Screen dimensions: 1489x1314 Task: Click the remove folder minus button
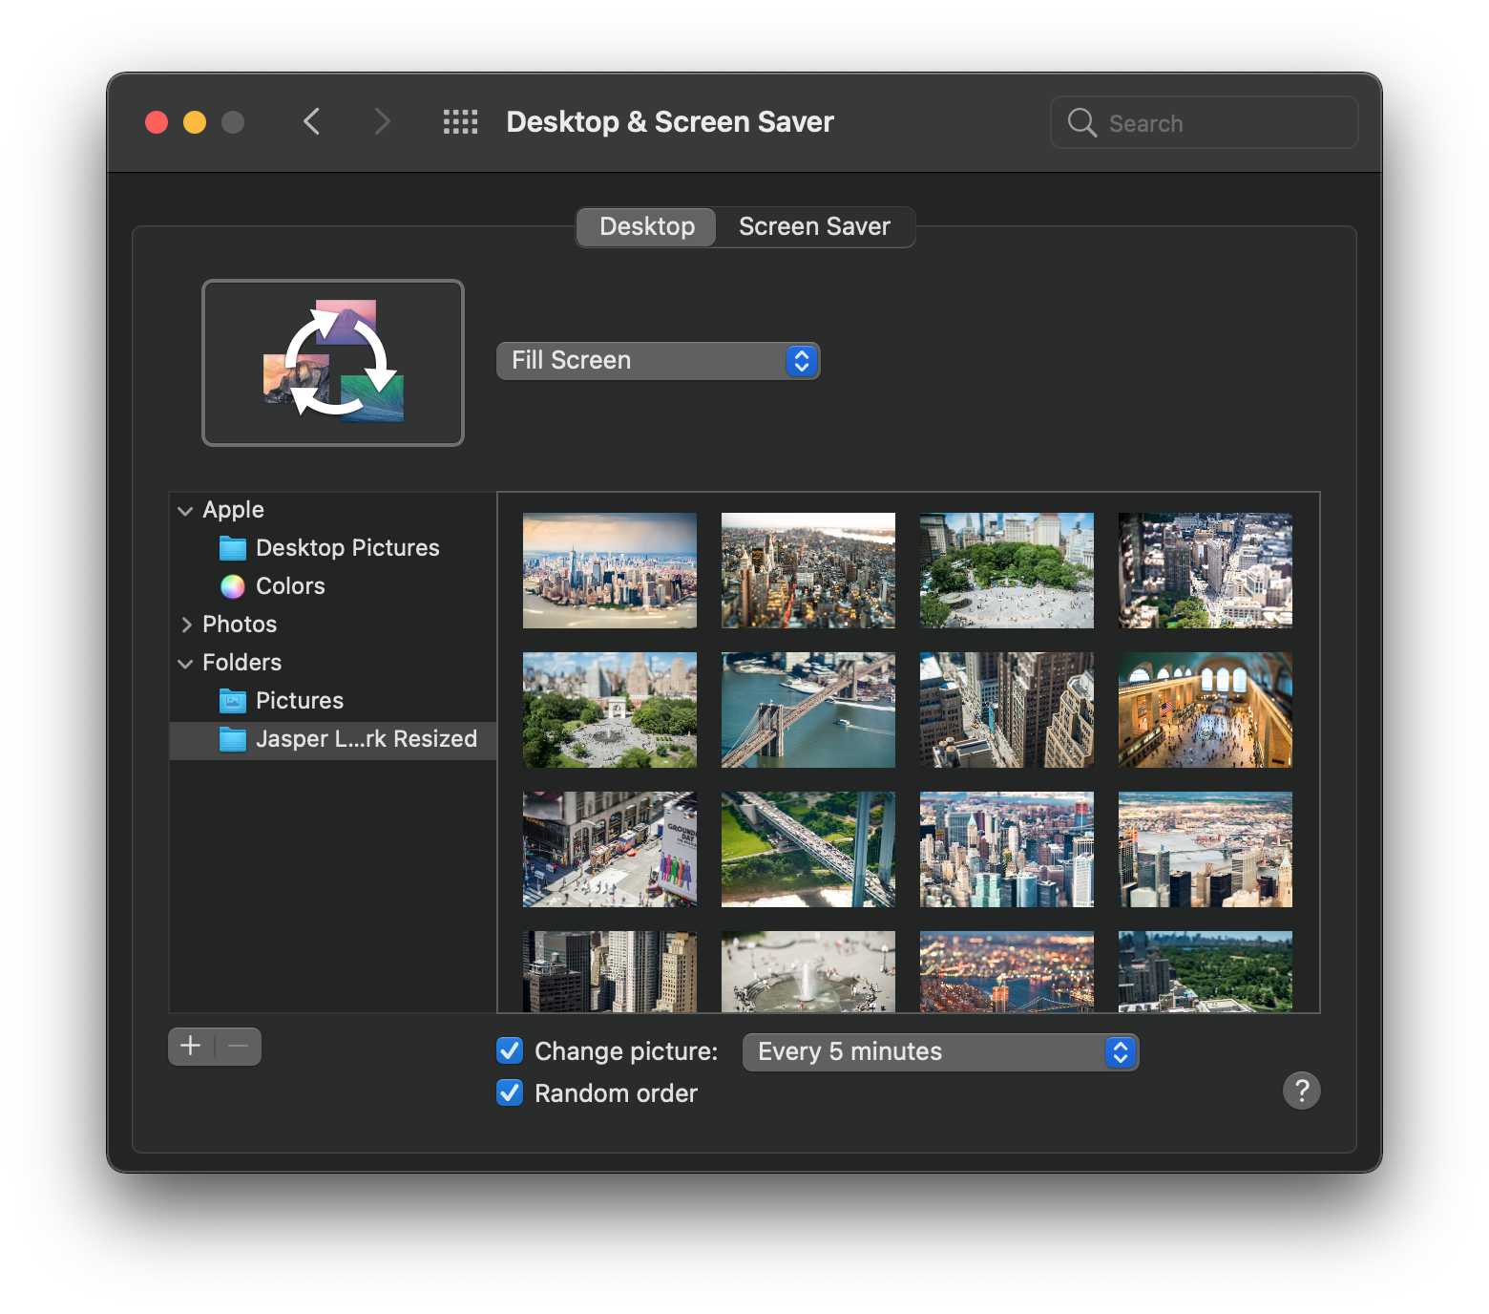click(239, 1046)
